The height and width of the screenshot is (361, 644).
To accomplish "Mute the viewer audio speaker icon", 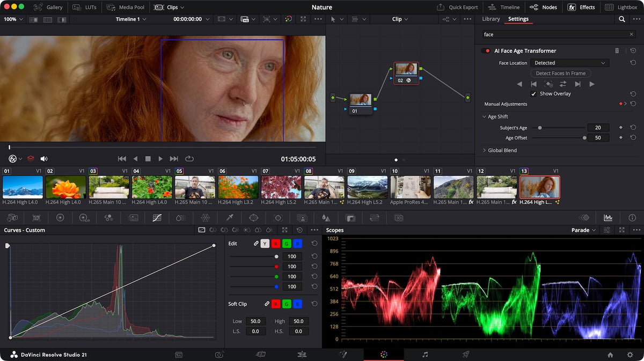I will (x=44, y=159).
